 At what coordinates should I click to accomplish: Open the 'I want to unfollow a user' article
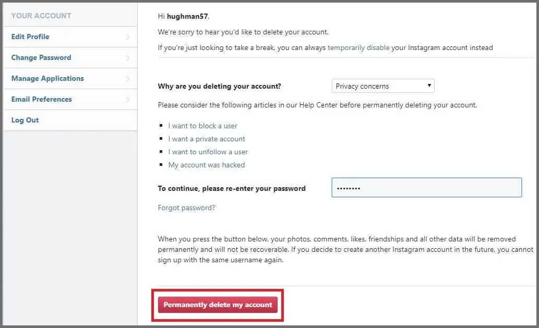[208, 152]
